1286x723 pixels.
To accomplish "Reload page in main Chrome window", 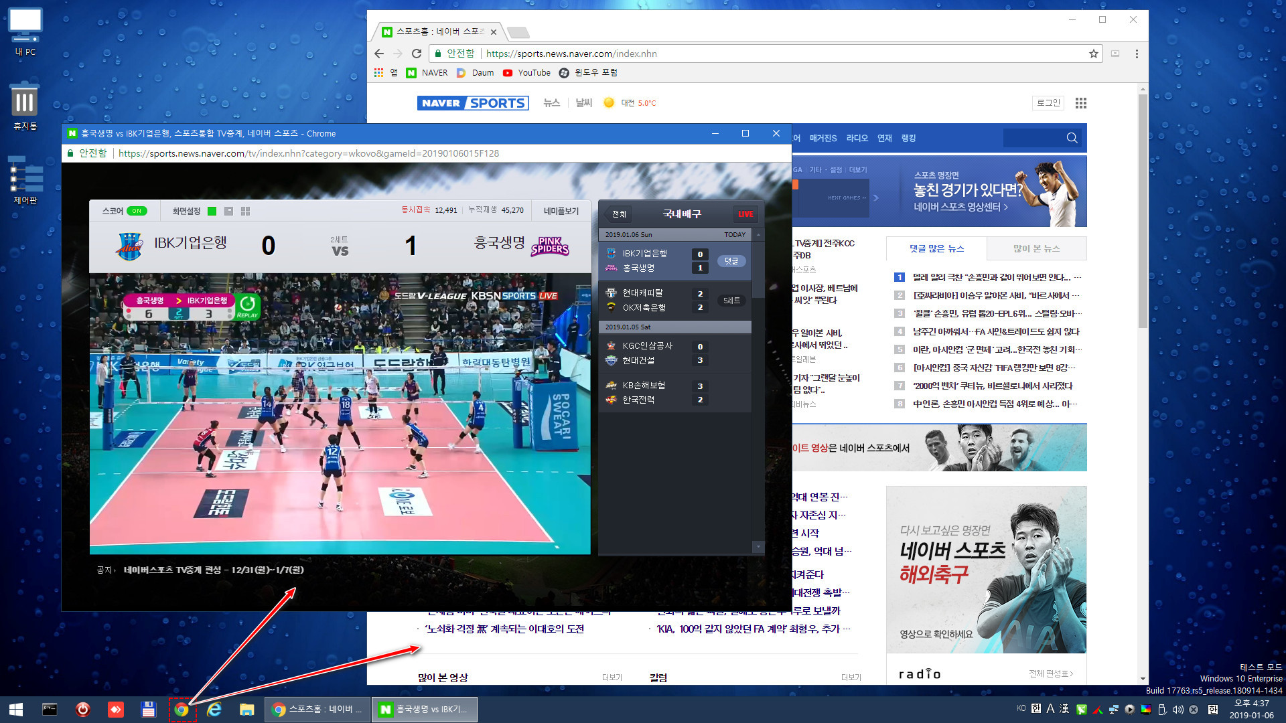I will 417,54.
